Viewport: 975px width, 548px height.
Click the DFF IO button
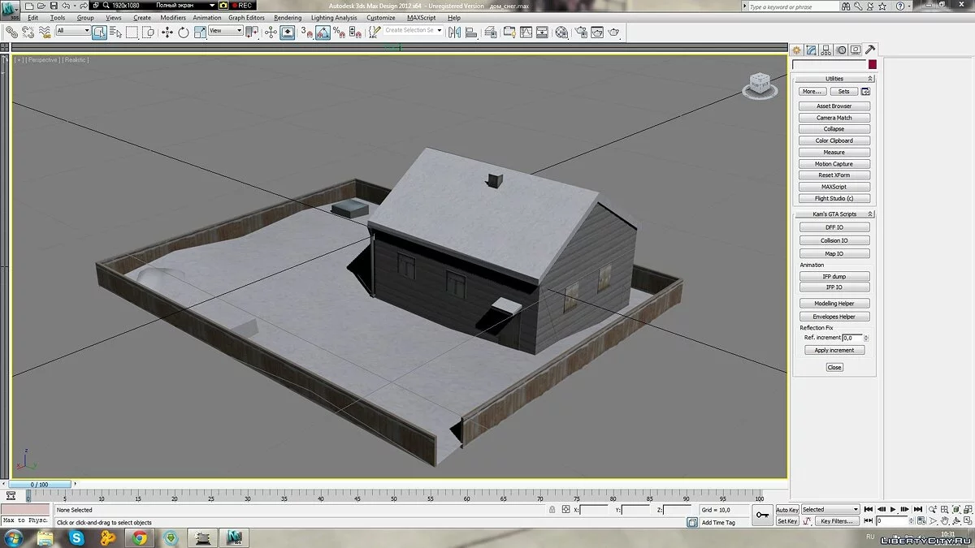[x=834, y=228]
